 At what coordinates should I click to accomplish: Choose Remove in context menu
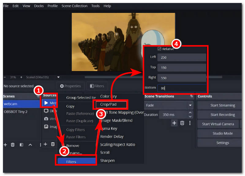pyautogui.click(x=73, y=146)
